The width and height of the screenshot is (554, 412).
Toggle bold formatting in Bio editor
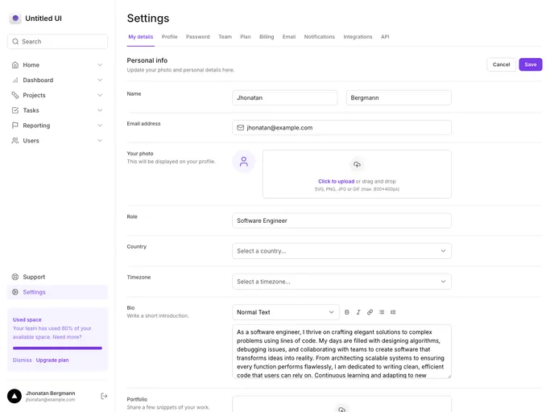[x=347, y=312]
